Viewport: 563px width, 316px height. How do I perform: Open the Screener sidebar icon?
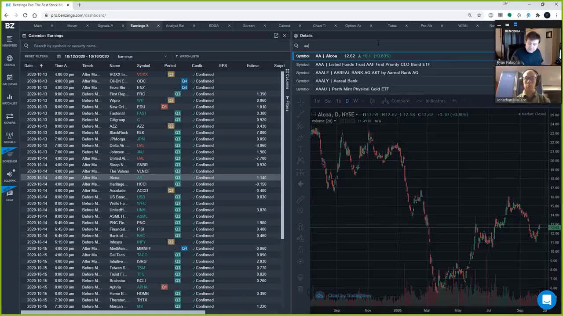pyautogui.click(x=10, y=157)
